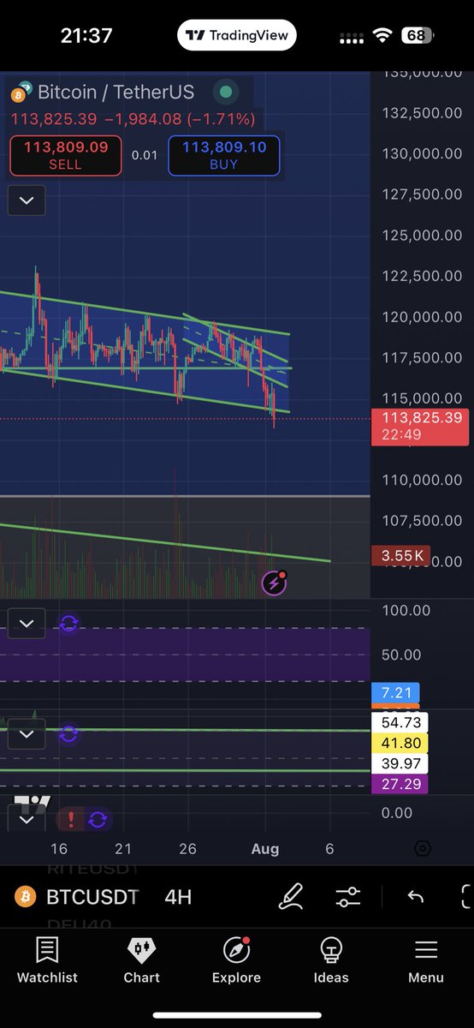This screenshot has height=1028, width=474.
Task: Tap the green market status dot
Action: pyautogui.click(x=225, y=92)
